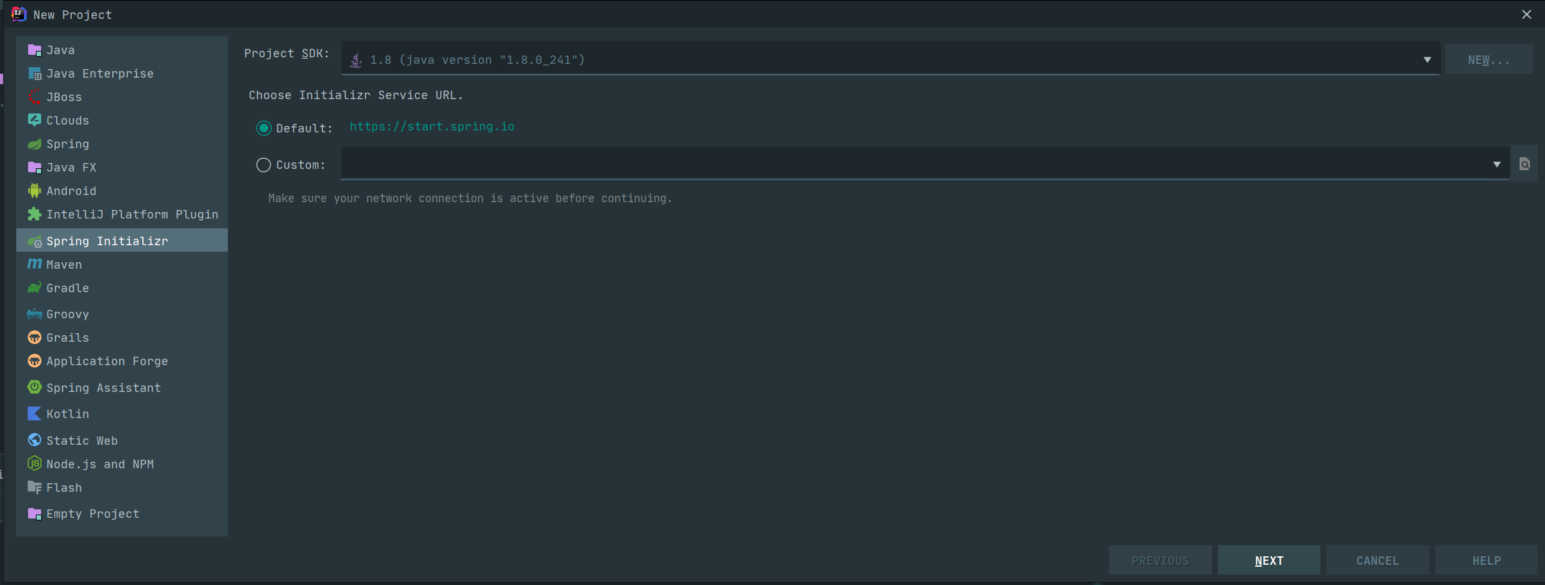Select the 'Clouds' list label

tap(67, 121)
